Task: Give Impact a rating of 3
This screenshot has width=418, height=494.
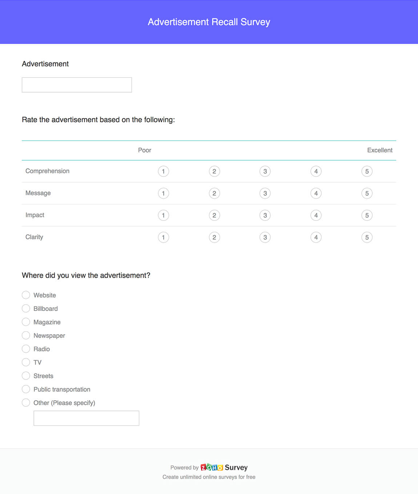Action: coord(265,215)
